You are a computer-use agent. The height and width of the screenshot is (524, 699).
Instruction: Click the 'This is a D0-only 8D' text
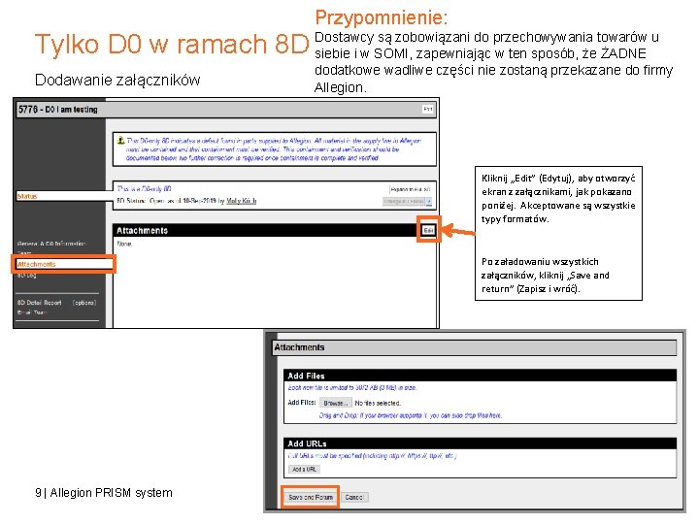coord(144,188)
